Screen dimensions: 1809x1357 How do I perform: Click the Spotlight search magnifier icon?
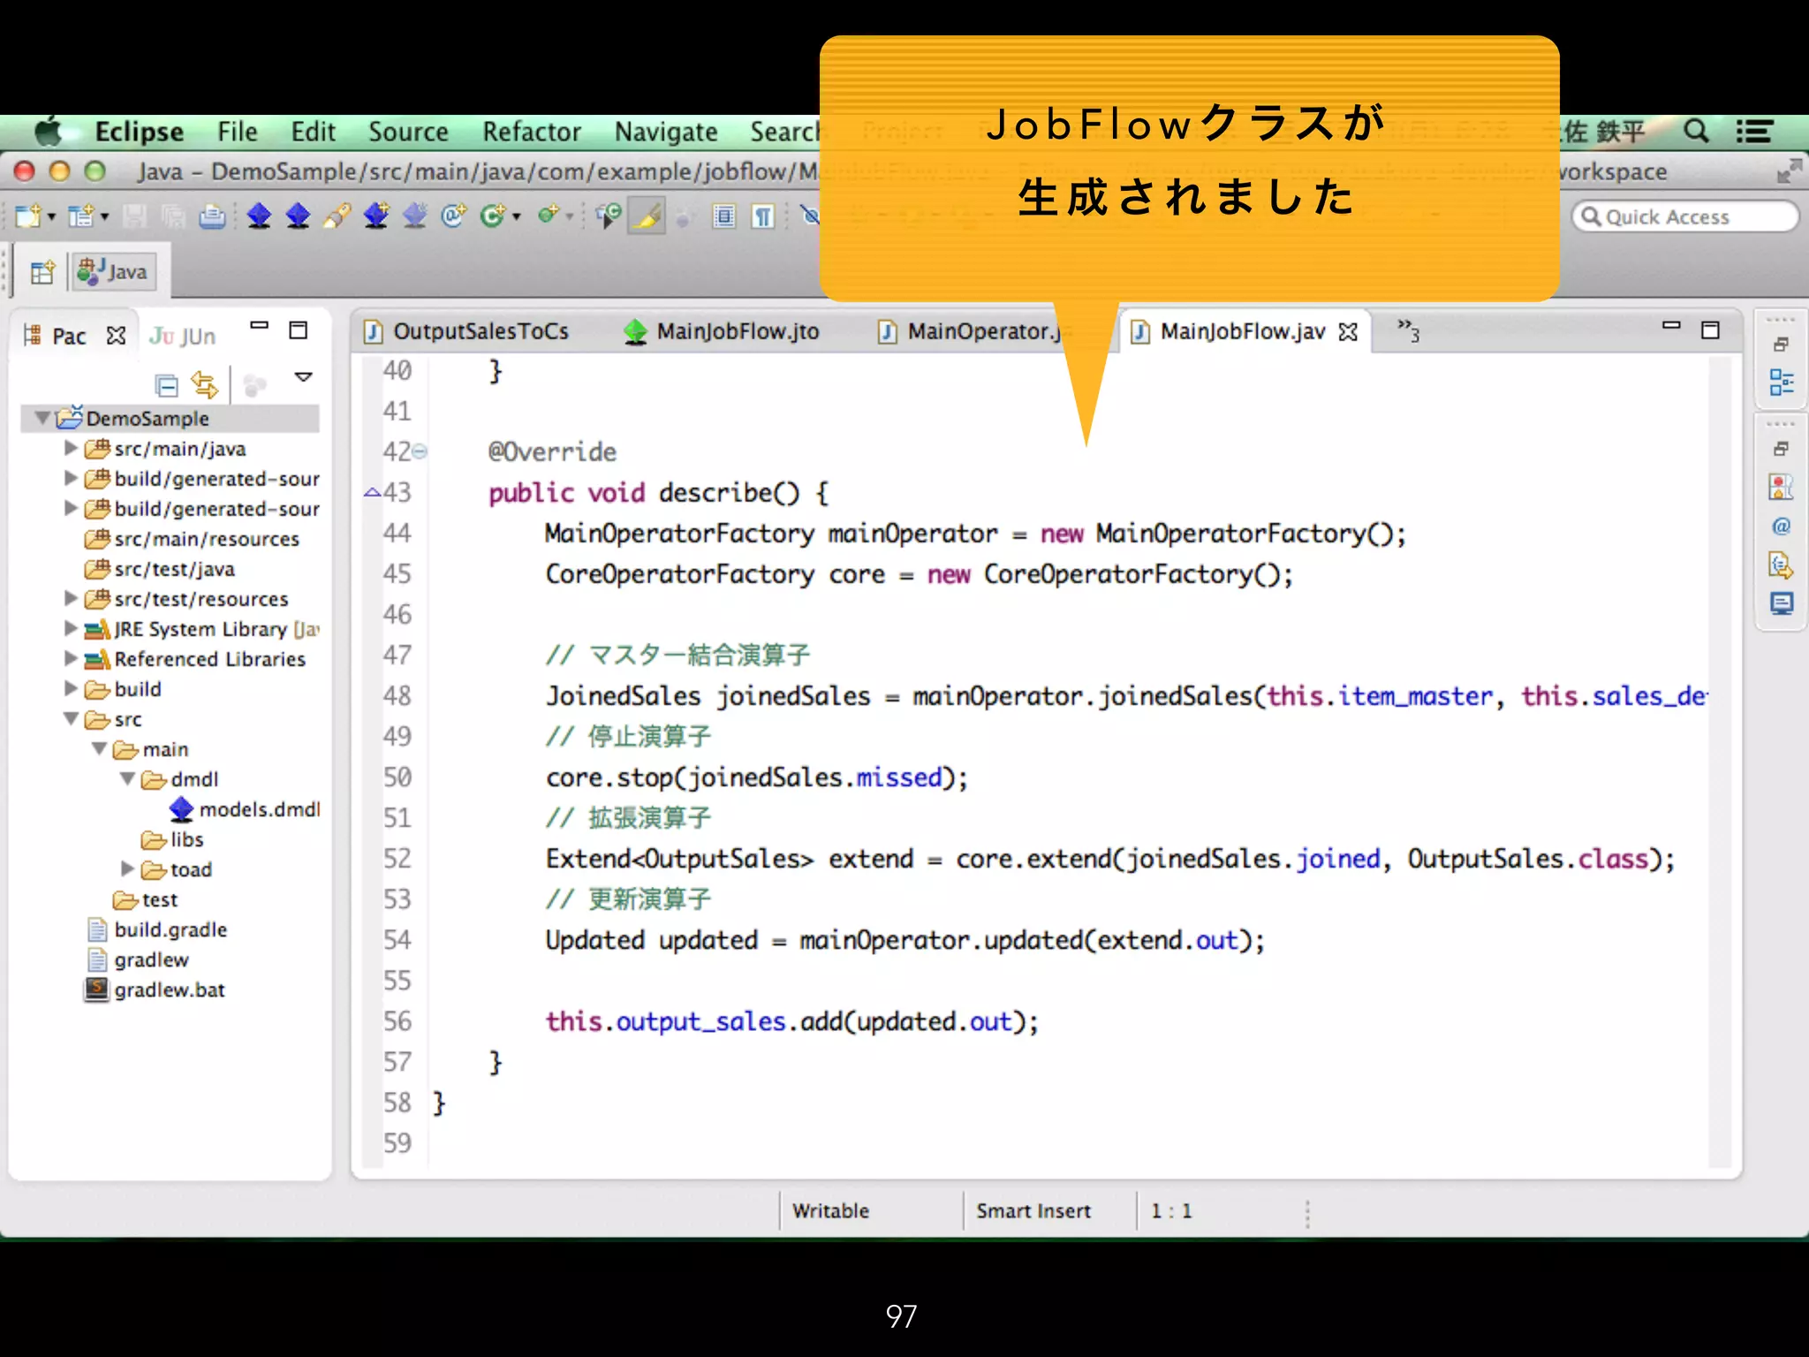1695,132
